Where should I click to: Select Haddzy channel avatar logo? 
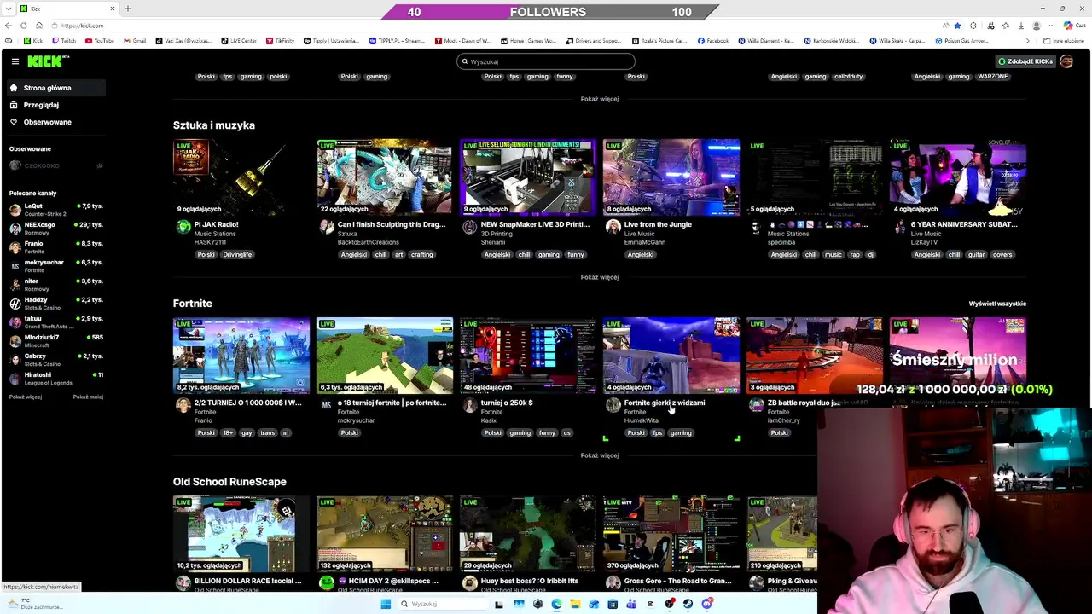[15, 304]
